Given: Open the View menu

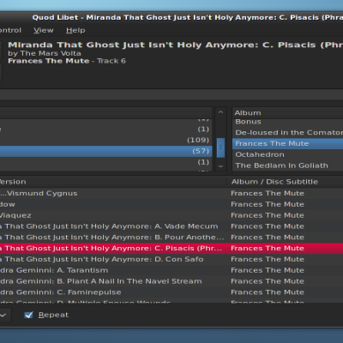Looking at the screenshot, I should [x=44, y=30].
